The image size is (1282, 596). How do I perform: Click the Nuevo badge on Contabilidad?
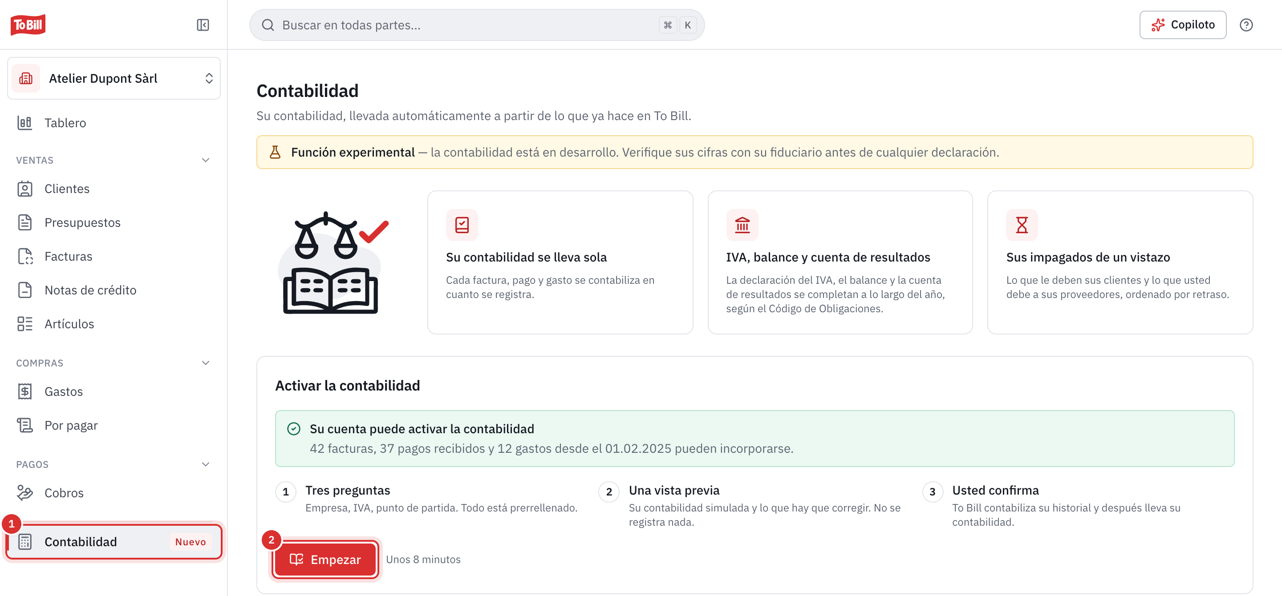coord(190,542)
